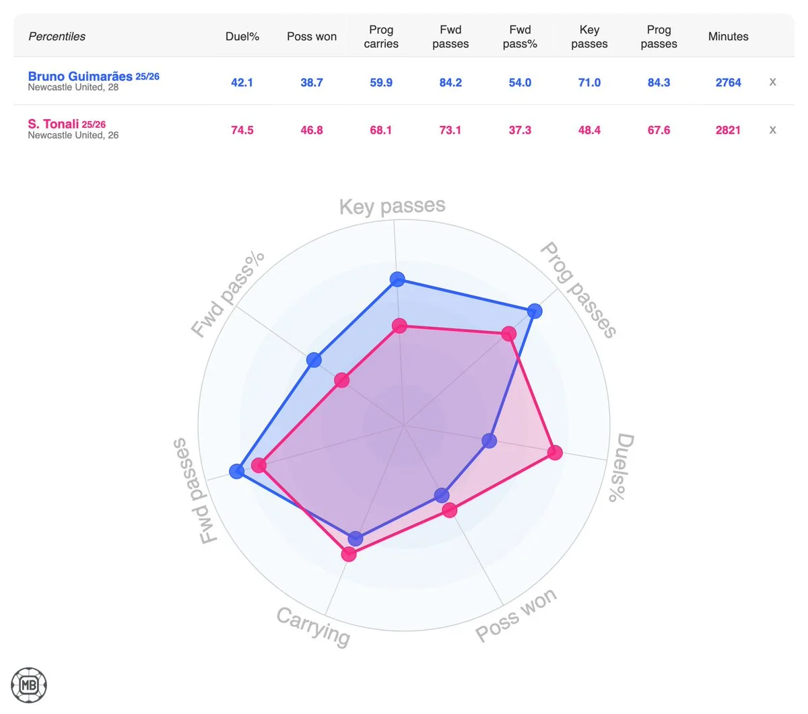Select blue Fwd pass% radar point
This screenshot has width=808, height=714.
[314, 360]
